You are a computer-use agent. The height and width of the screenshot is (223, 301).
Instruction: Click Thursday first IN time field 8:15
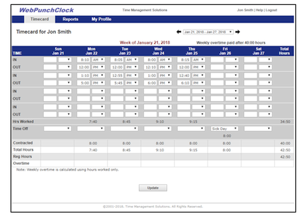pyautogui.click(x=184, y=60)
